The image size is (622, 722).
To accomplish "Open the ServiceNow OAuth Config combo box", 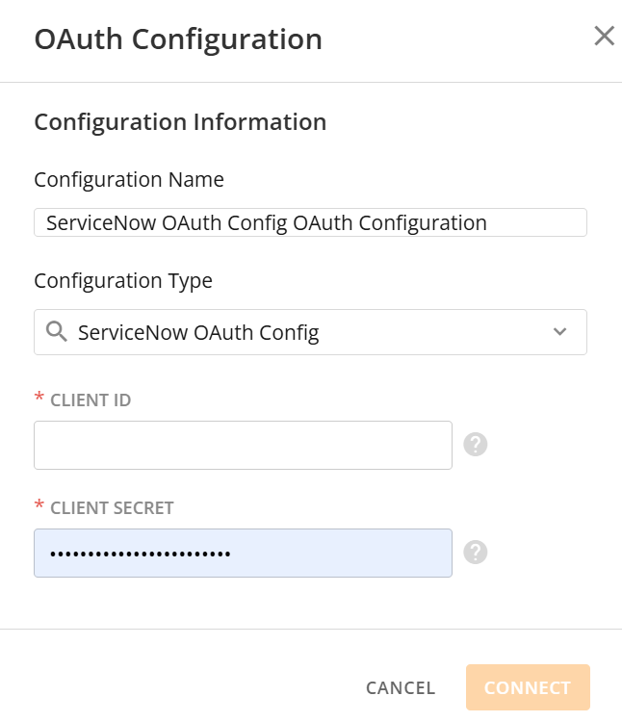I will pos(310,332).
